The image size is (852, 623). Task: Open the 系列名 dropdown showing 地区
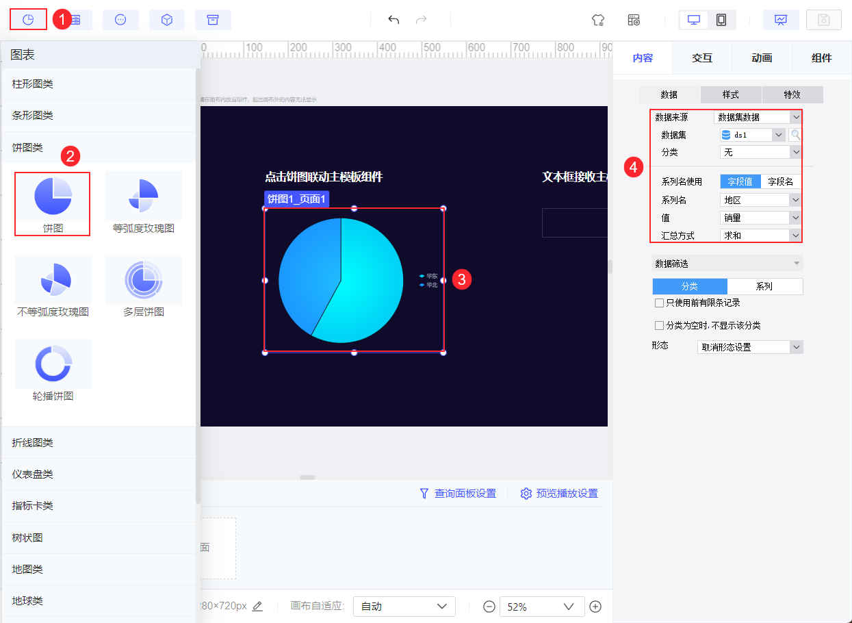tap(760, 200)
